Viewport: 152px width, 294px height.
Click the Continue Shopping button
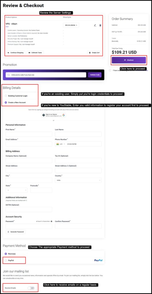click(16, 53)
